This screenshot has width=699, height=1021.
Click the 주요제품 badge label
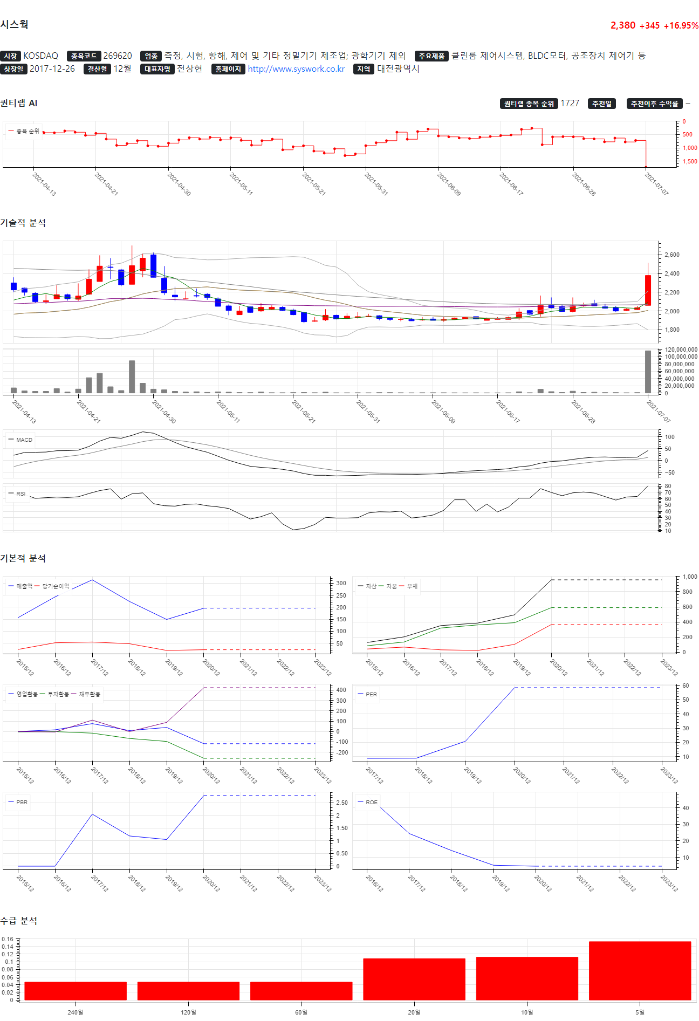431,56
